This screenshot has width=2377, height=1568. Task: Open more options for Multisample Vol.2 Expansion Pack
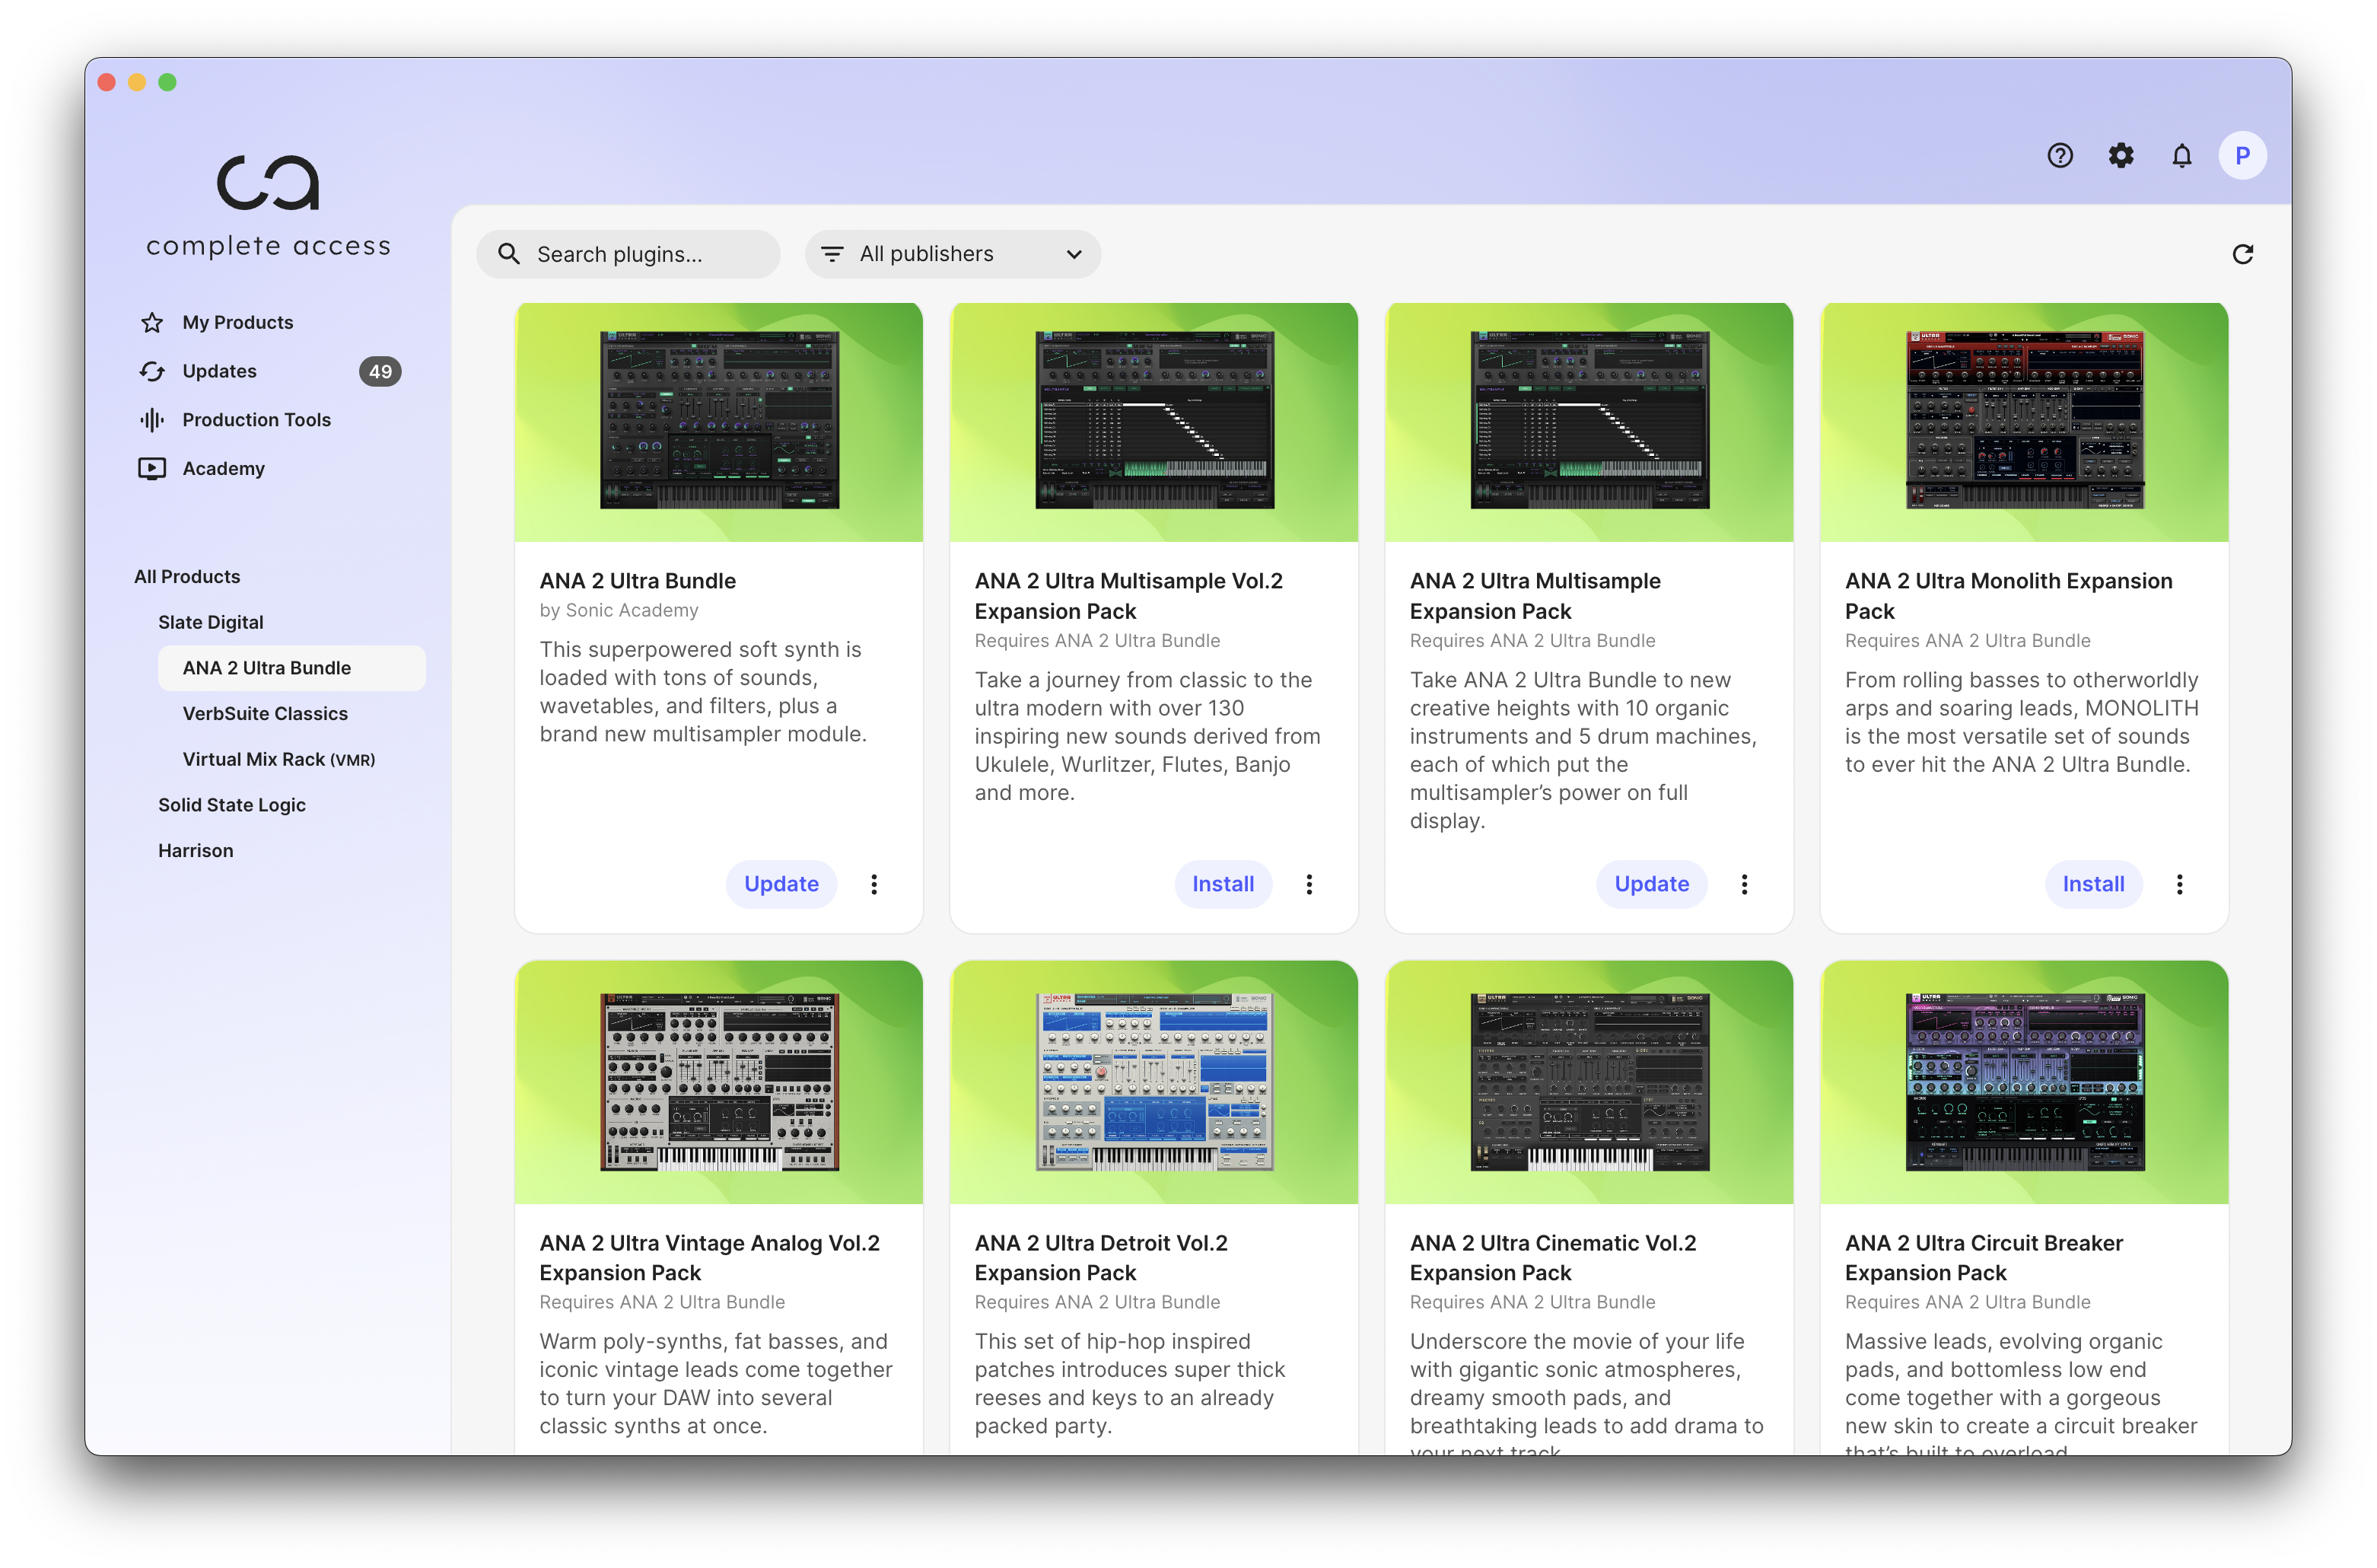(x=1309, y=884)
